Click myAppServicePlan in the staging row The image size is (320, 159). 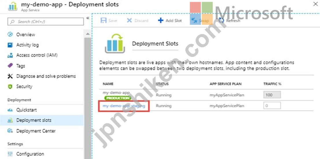click(227, 106)
